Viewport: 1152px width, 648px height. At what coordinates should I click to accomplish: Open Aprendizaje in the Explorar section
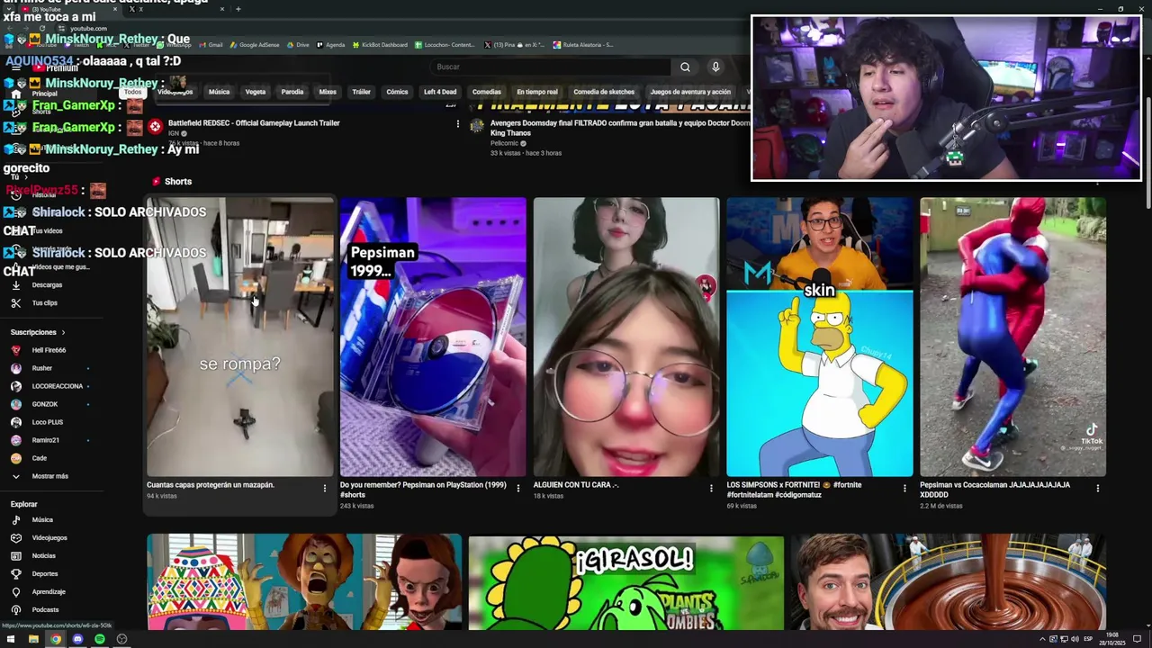tap(38, 592)
